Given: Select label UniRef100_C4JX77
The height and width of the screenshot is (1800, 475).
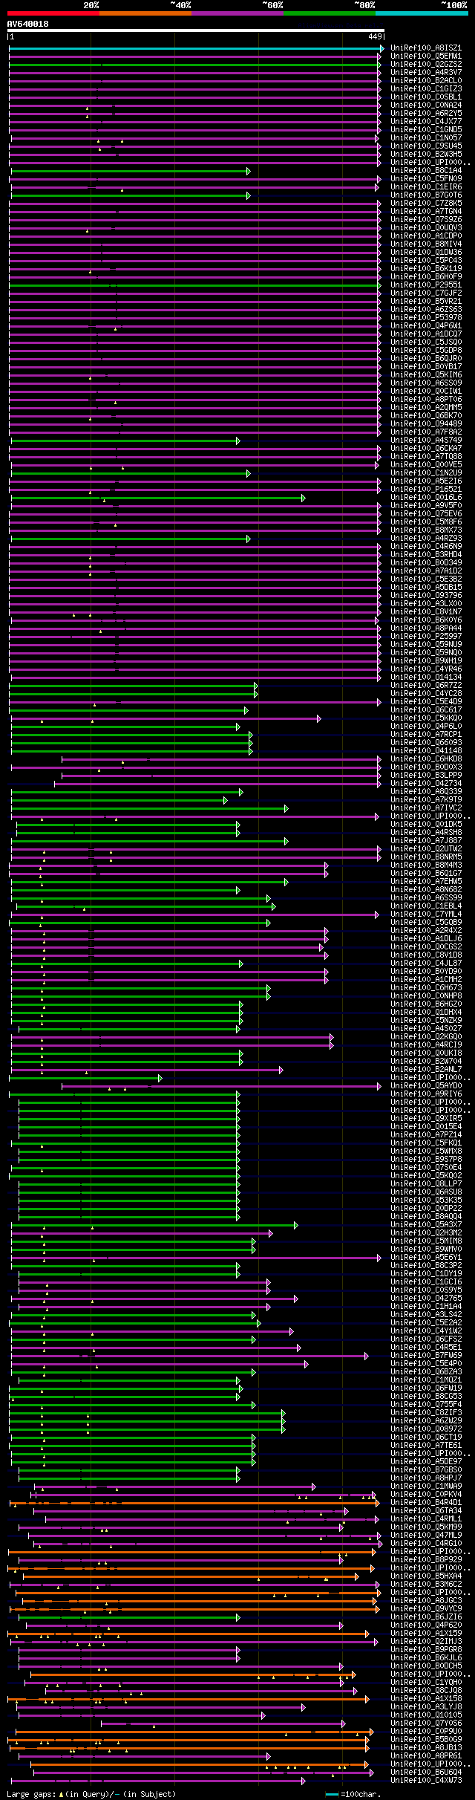Looking at the screenshot, I should click(x=426, y=122).
